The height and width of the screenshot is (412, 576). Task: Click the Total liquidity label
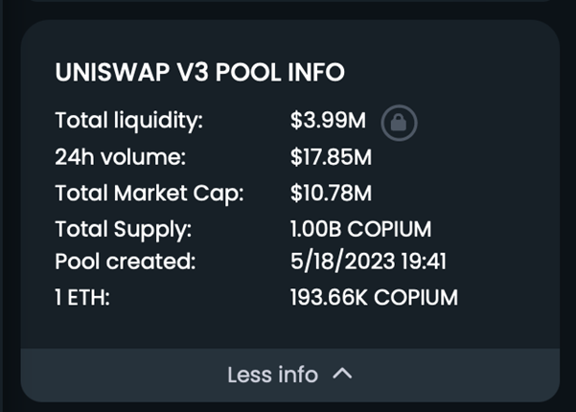click(x=129, y=122)
